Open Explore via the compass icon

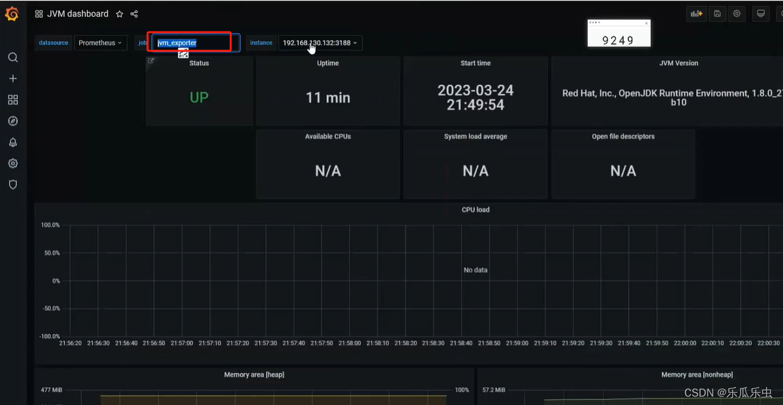(x=13, y=121)
